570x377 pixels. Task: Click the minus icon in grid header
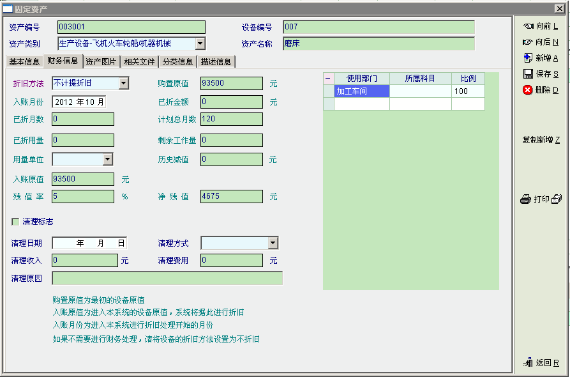(x=328, y=79)
